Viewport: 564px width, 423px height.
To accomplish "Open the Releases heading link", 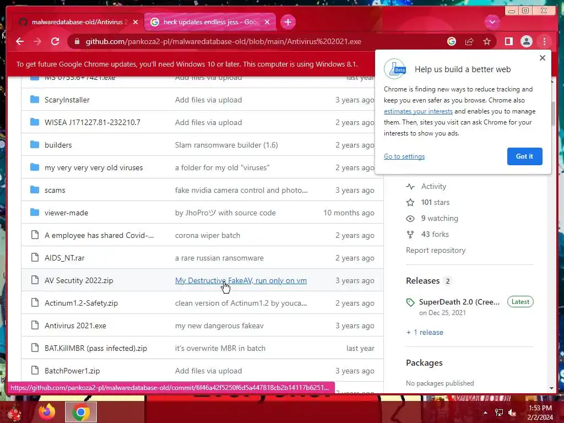I will pos(422,280).
